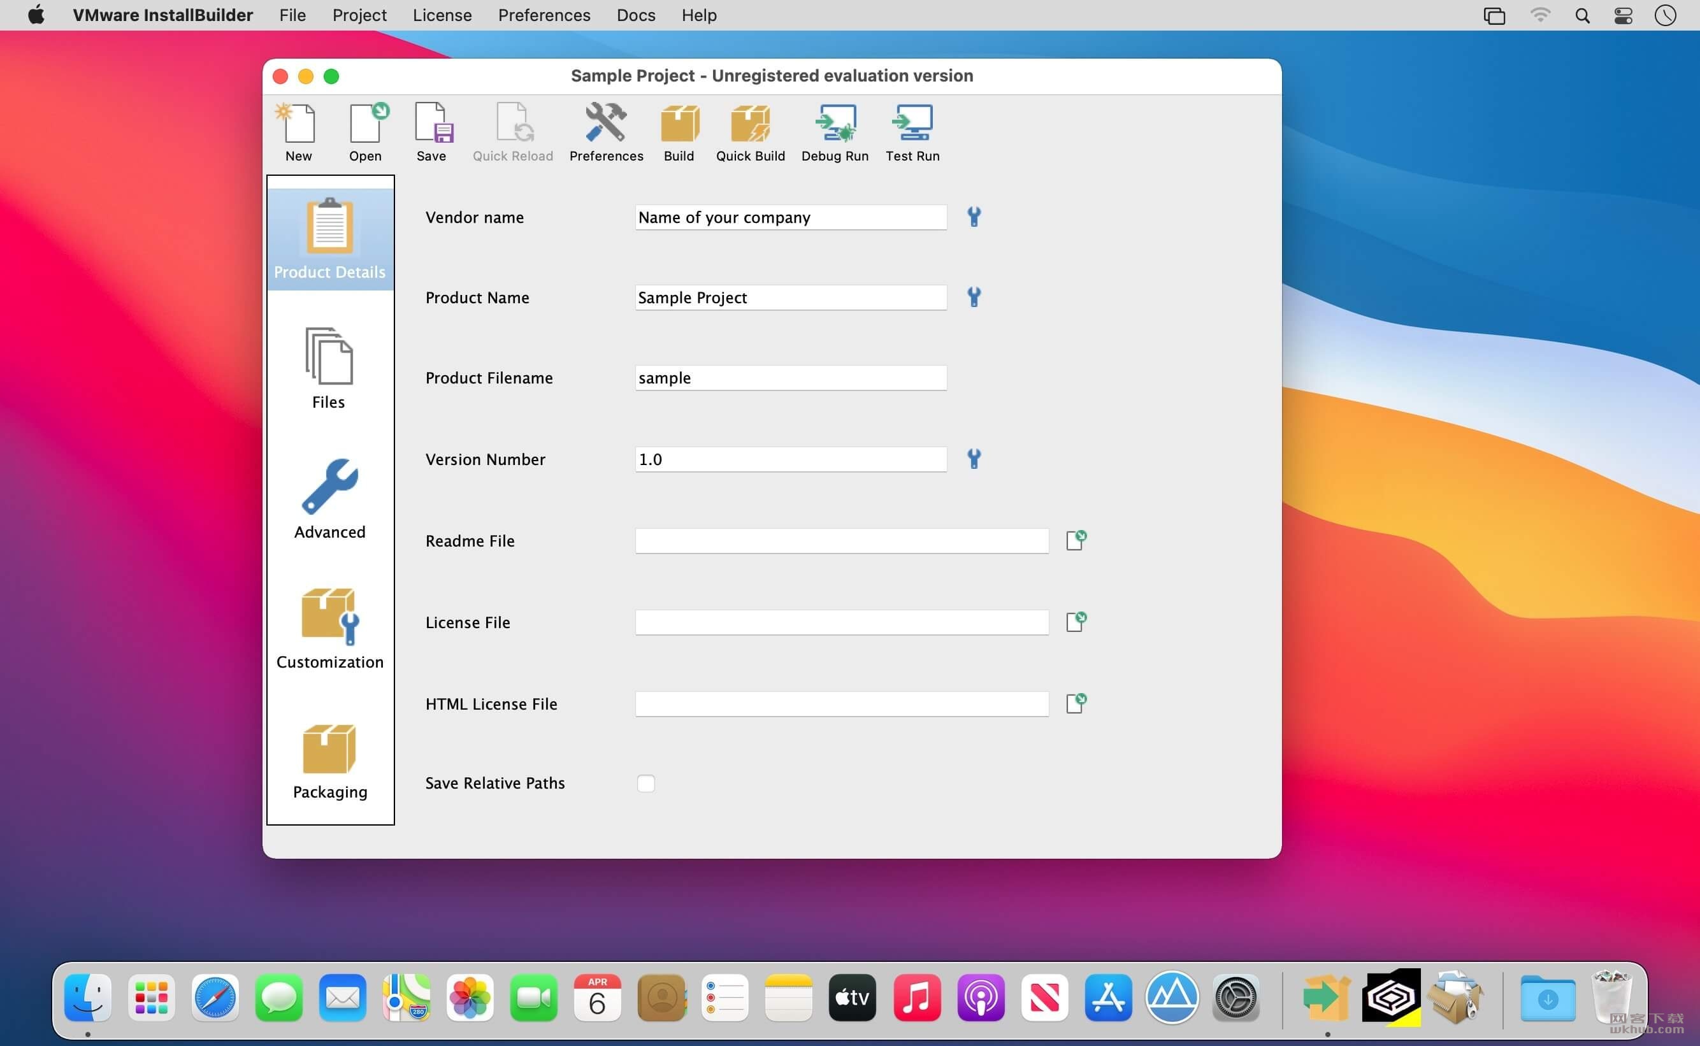Browse for Readme File

[1076, 540]
